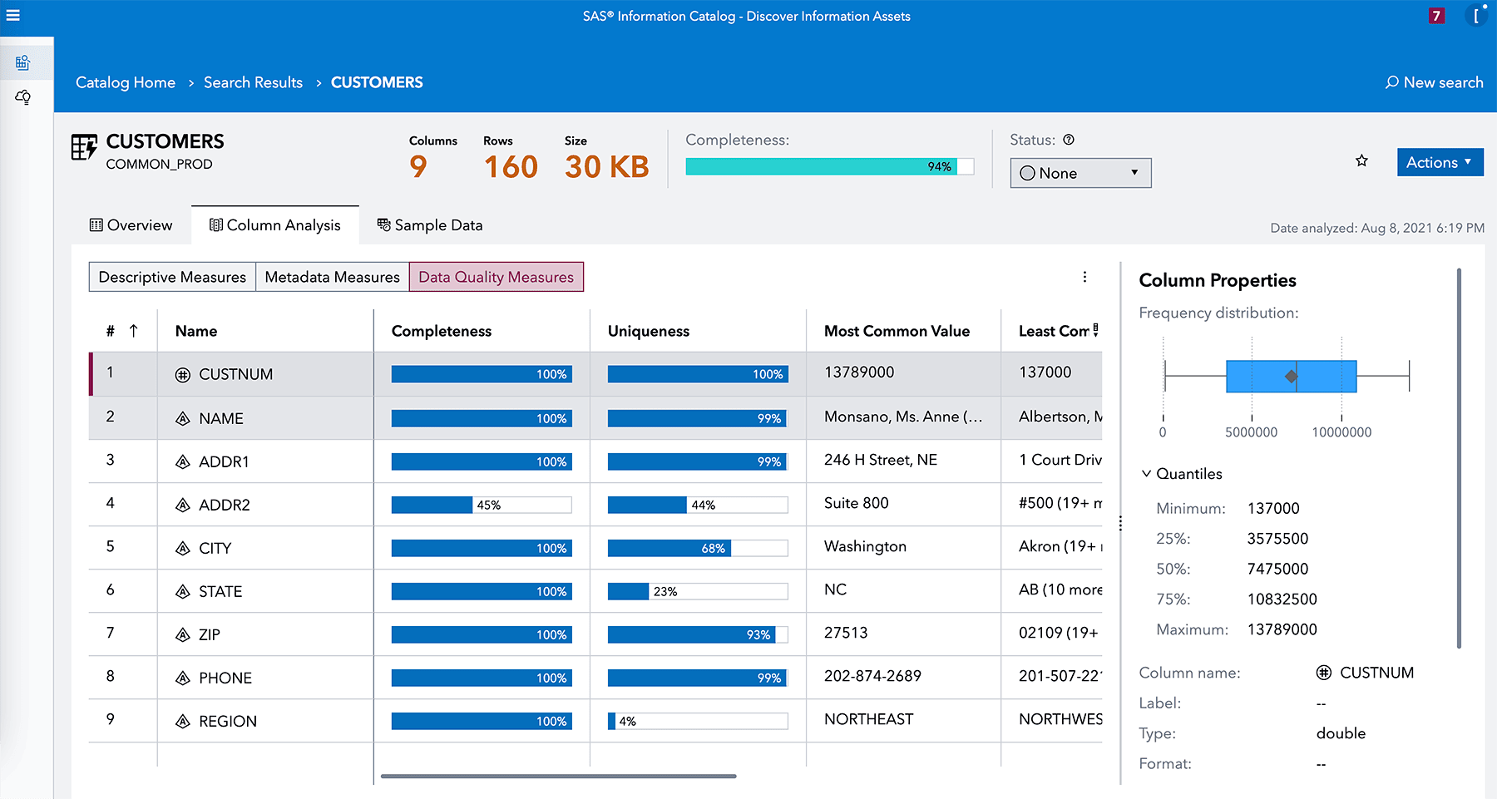The image size is (1497, 799).
Task: Sort by the Uniqueness column header
Action: [649, 331]
